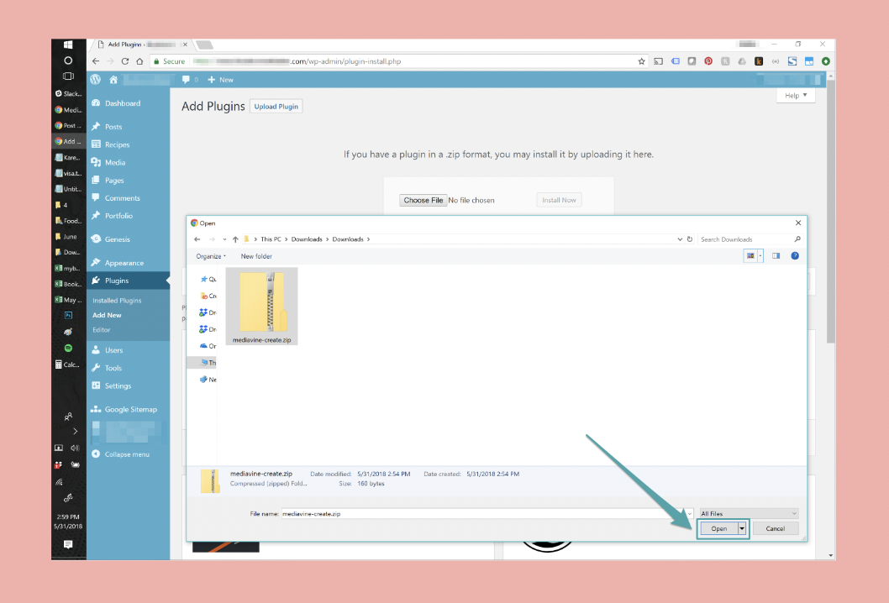Open Installed Plugins submenu link
The image size is (889, 603).
(117, 301)
